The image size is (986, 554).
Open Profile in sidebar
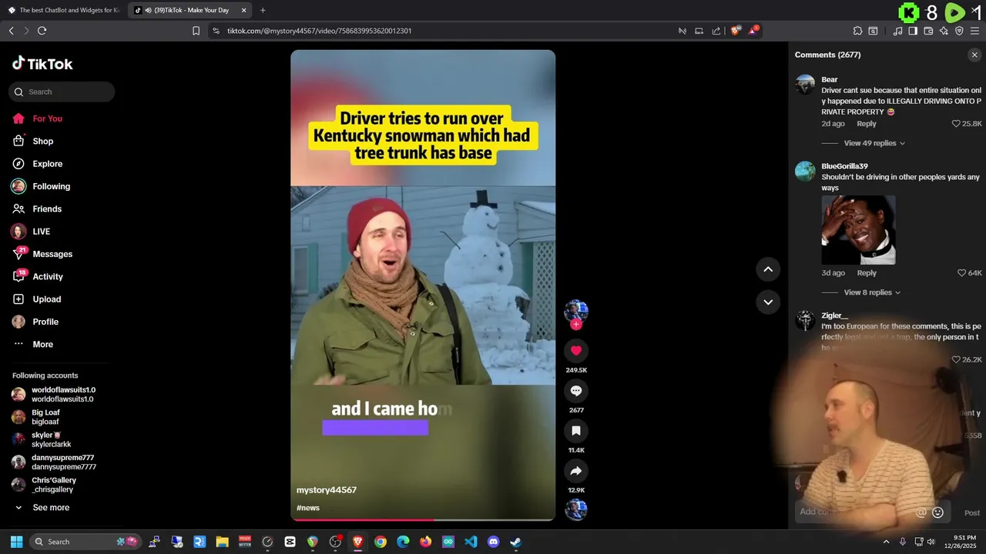[45, 322]
